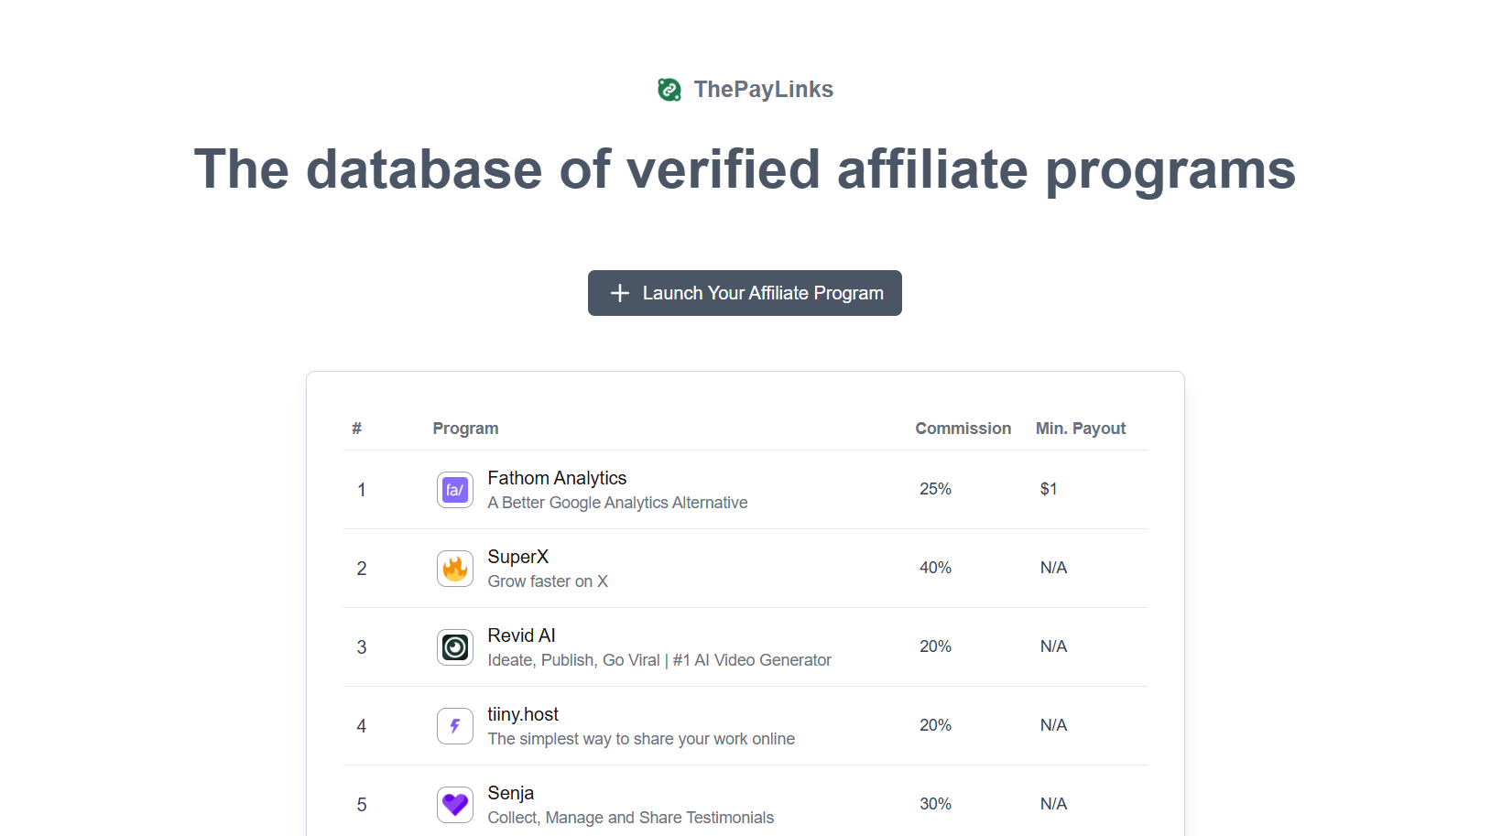Click the ThePayLinks site title text

(x=764, y=89)
